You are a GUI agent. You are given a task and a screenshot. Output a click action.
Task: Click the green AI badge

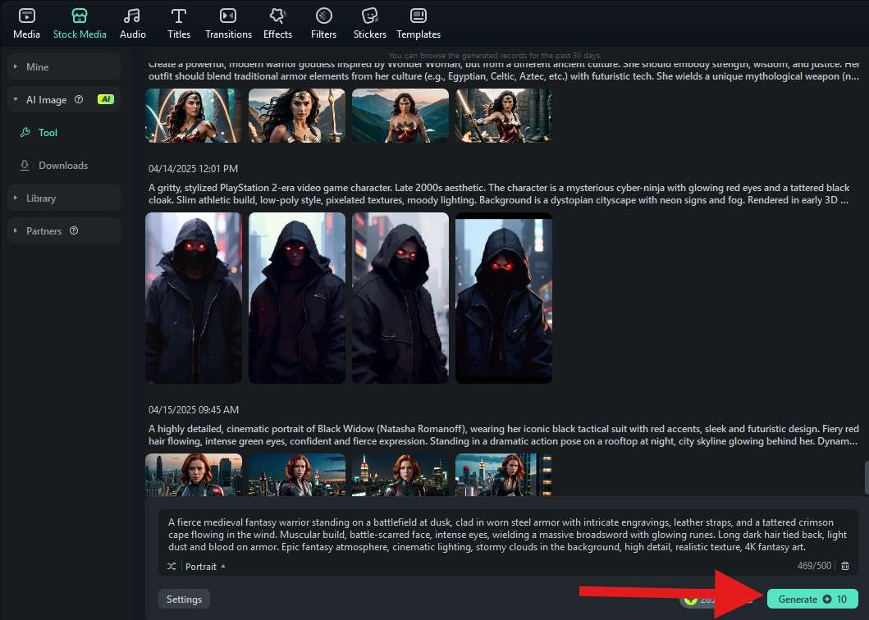105,100
